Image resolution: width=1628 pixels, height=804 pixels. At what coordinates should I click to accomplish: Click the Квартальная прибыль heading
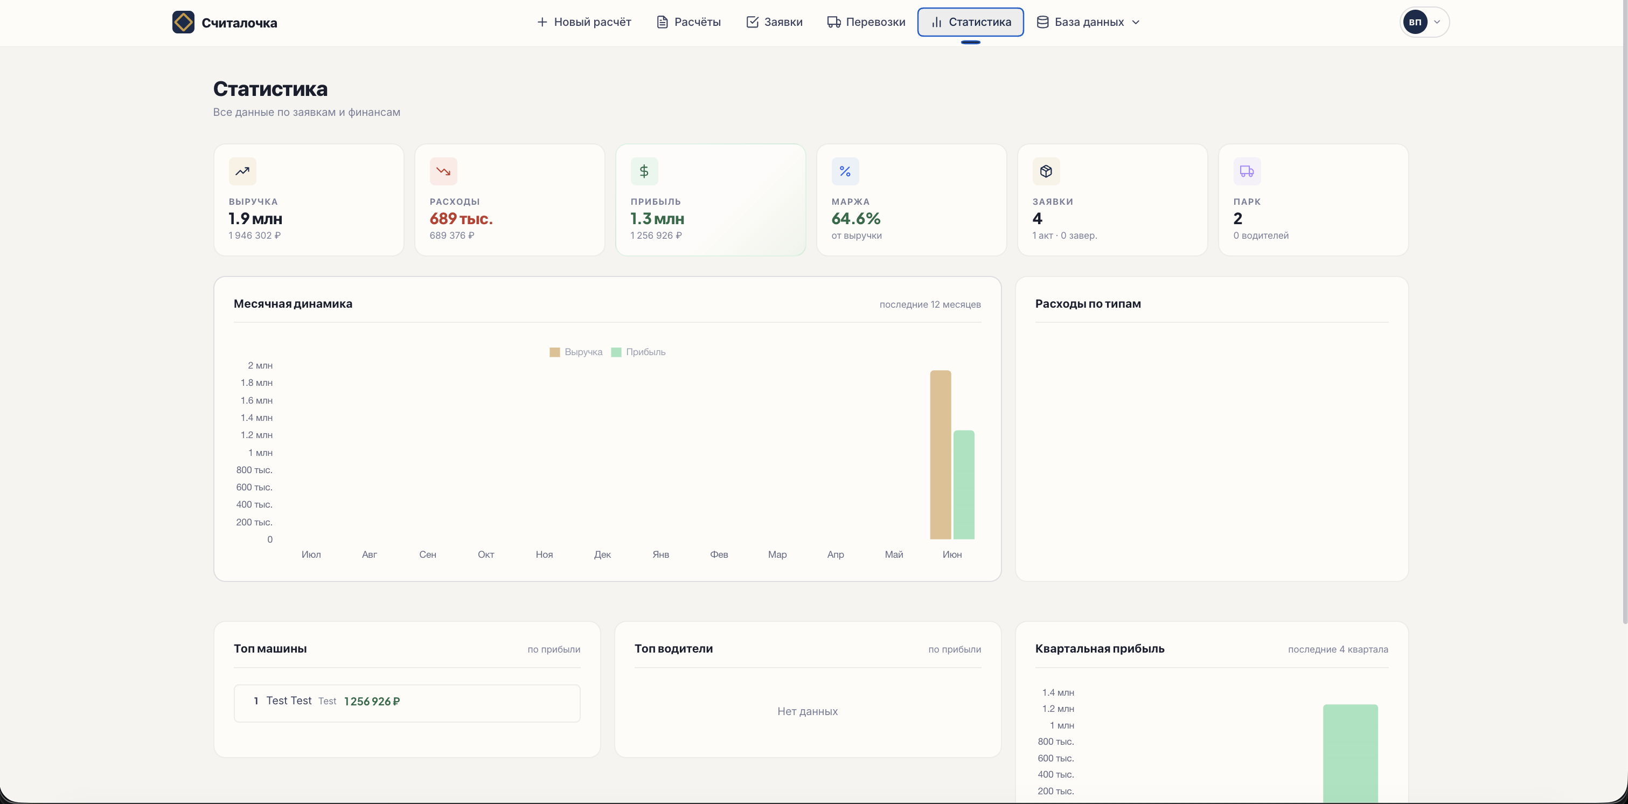(x=1100, y=648)
